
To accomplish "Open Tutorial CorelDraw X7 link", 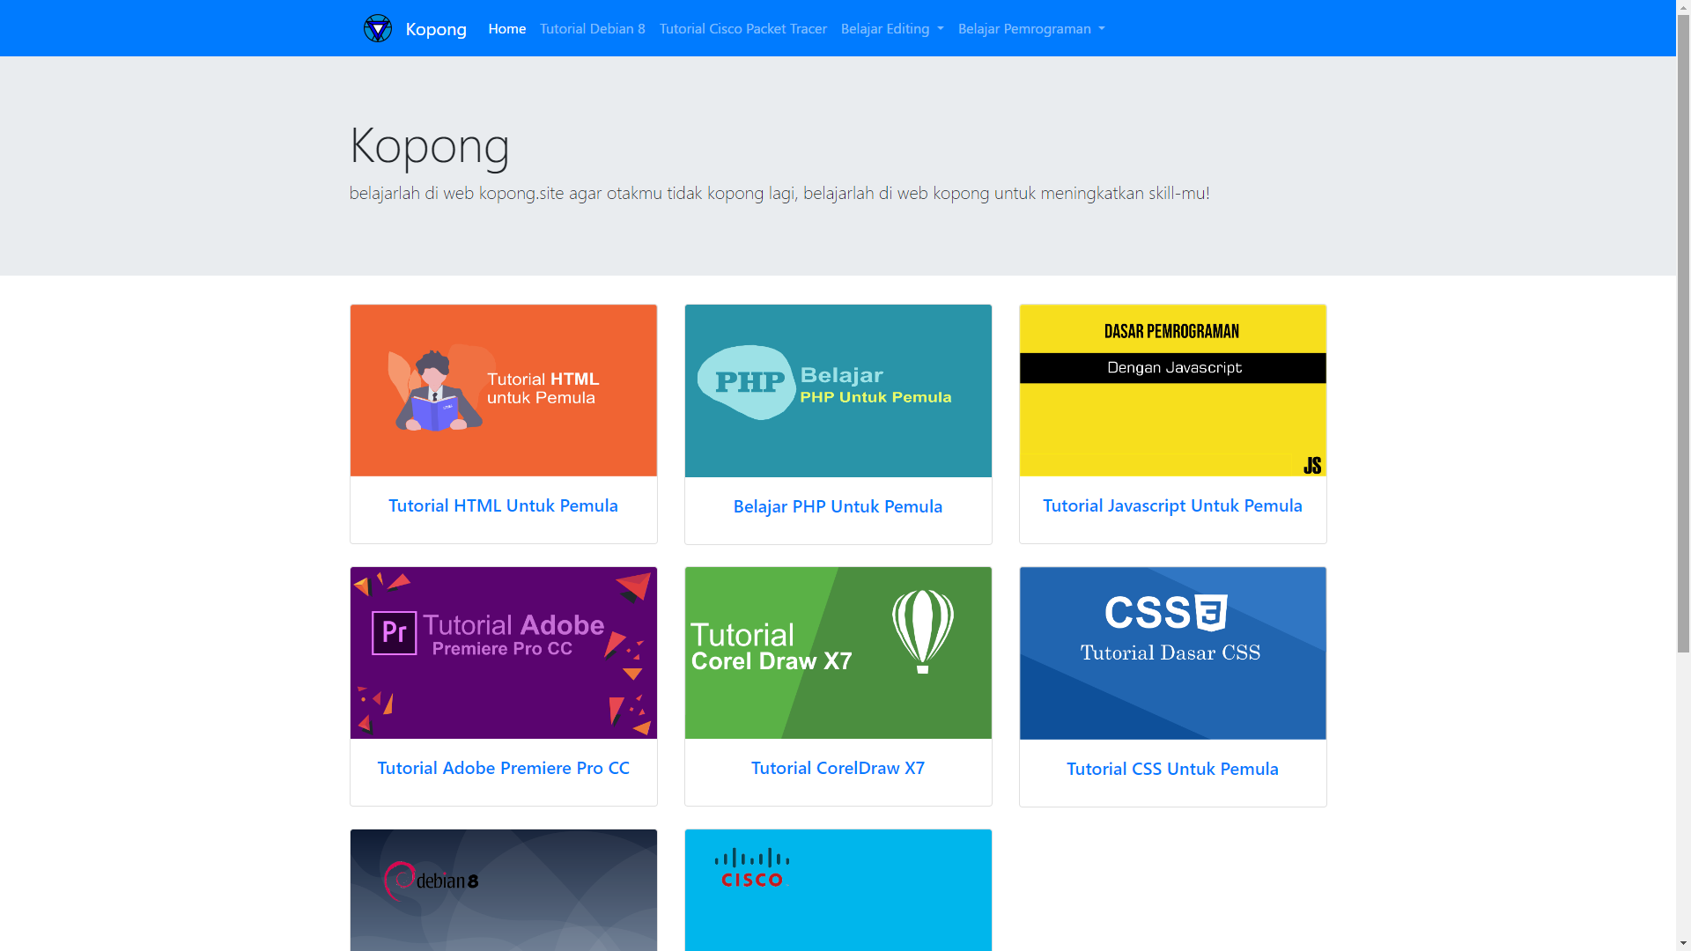I will point(838,768).
